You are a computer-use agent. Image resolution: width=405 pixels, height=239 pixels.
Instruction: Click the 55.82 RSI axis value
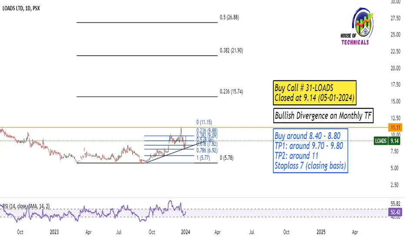click(x=395, y=204)
